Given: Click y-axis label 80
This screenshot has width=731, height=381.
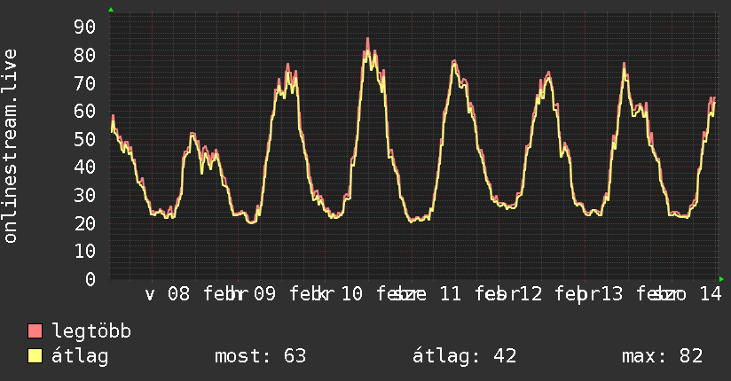Looking at the screenshot, I should coord(85,56).
